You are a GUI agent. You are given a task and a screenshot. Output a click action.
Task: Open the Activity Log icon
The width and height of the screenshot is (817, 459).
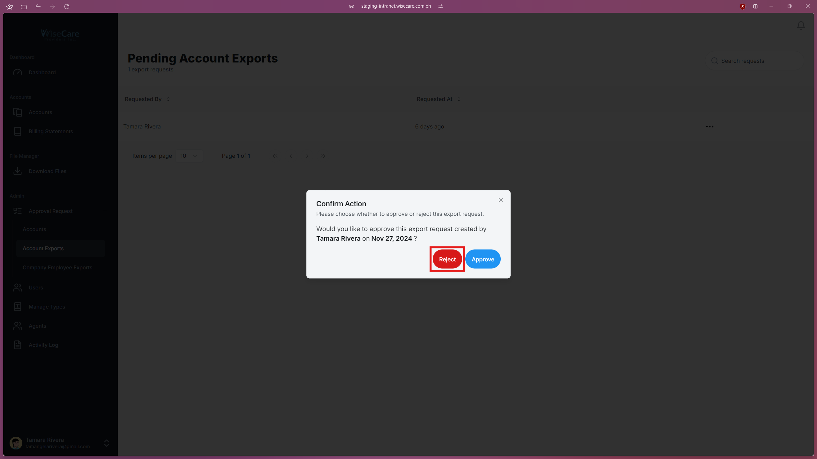coord(18,345)
